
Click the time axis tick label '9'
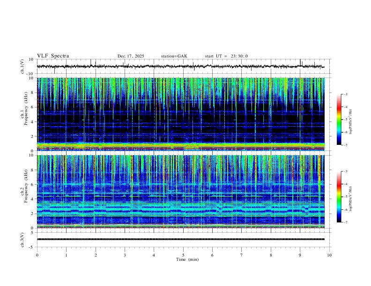pos(300,255)
